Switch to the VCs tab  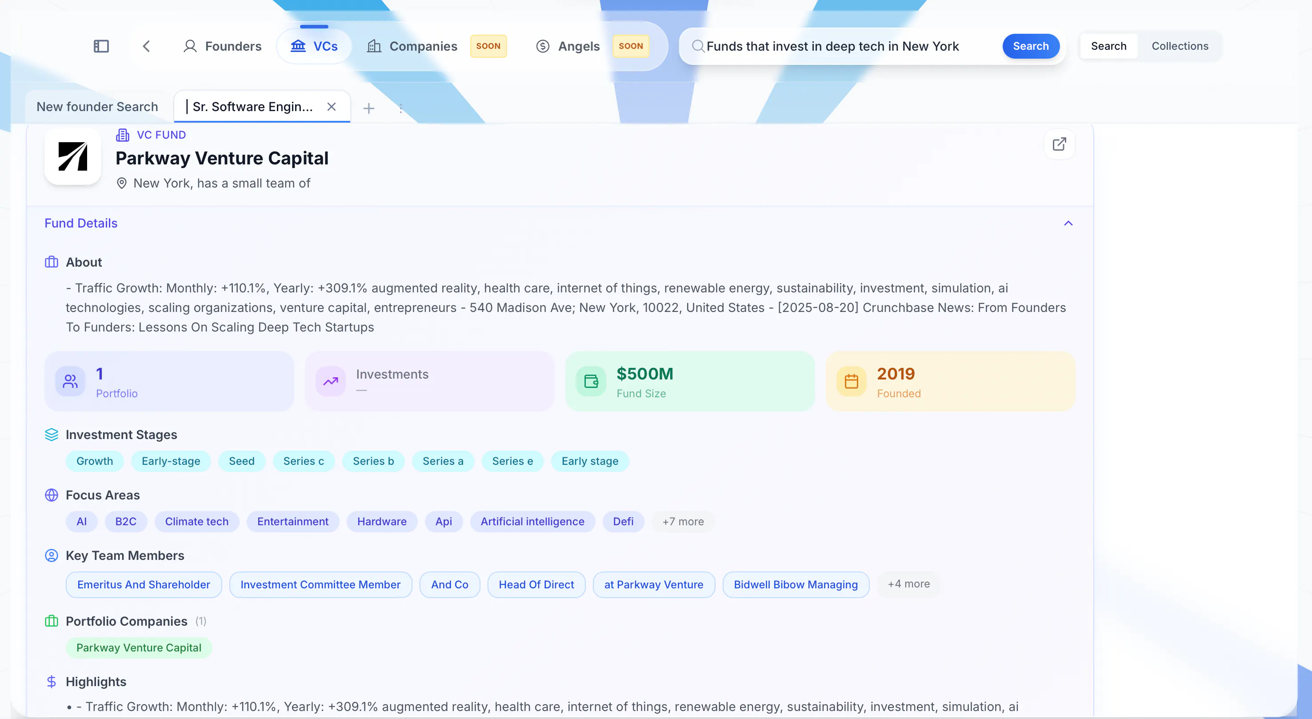(x=314, y=46)
